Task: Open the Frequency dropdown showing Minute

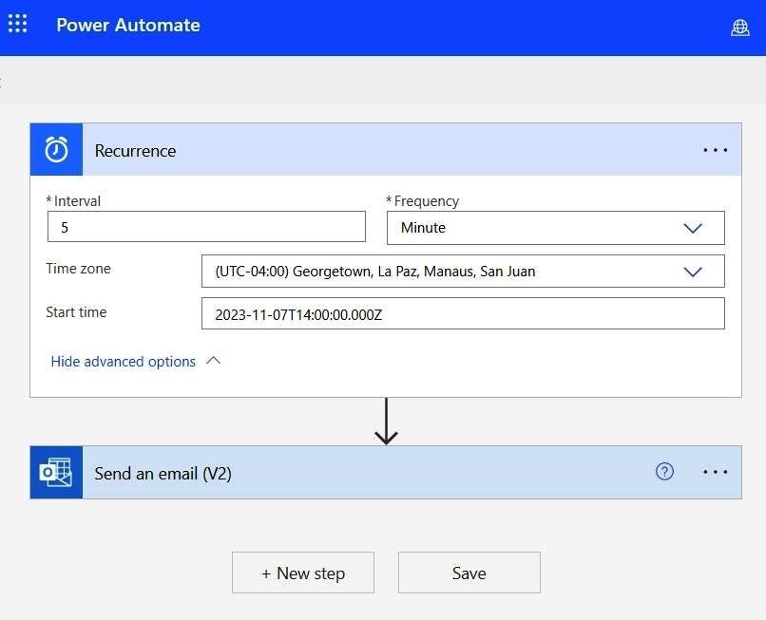Action: pos(555,228)
